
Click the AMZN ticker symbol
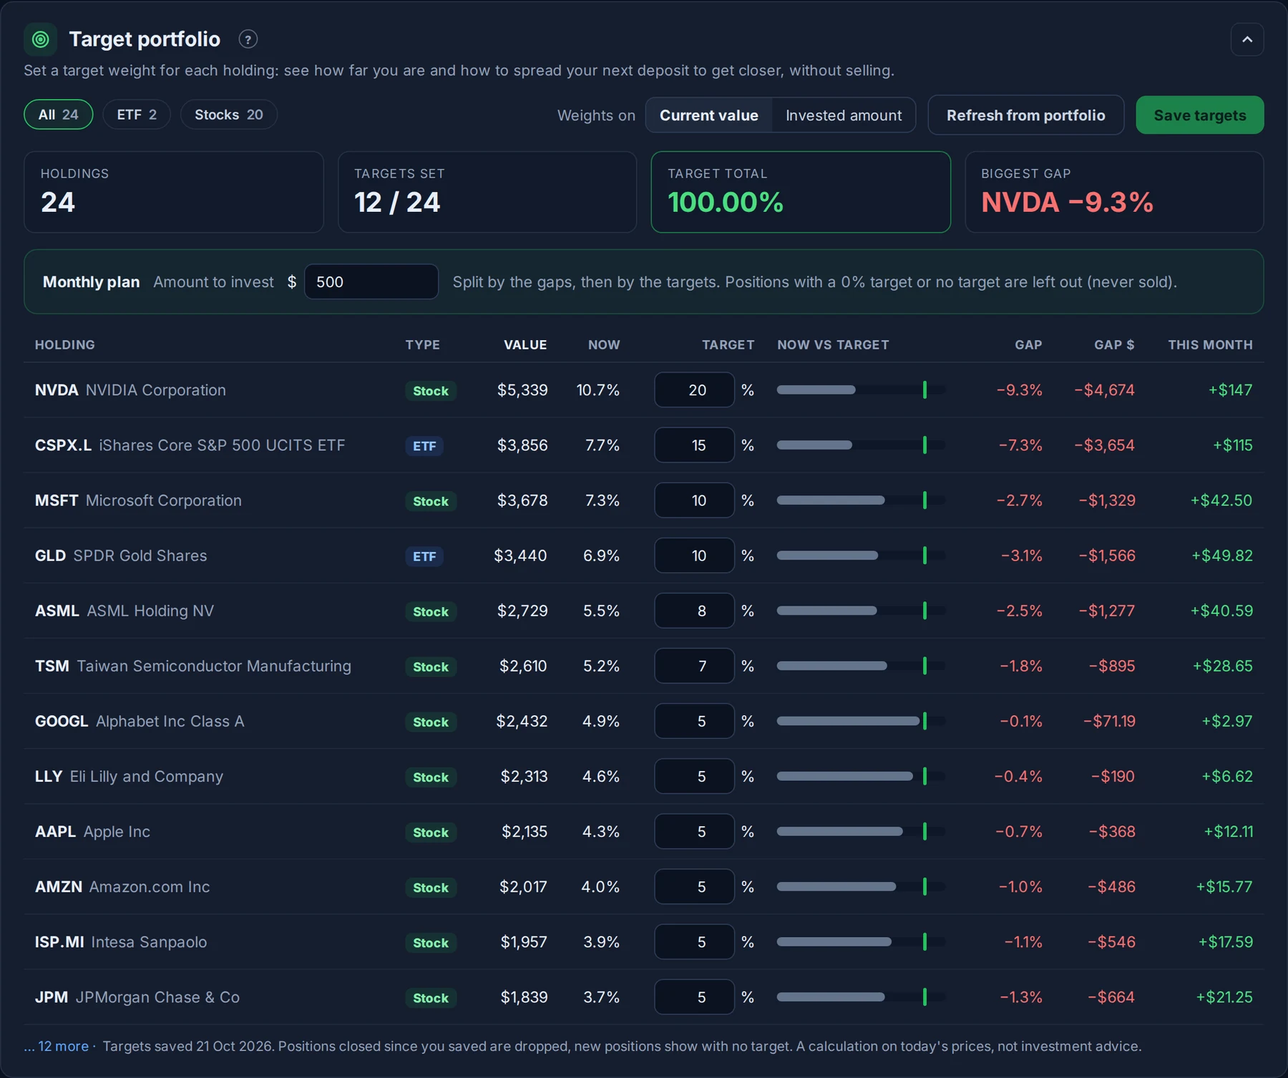point(59,887)
